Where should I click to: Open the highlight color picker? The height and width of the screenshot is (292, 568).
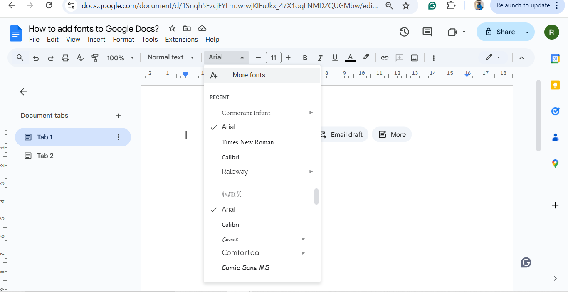(366, 57)
